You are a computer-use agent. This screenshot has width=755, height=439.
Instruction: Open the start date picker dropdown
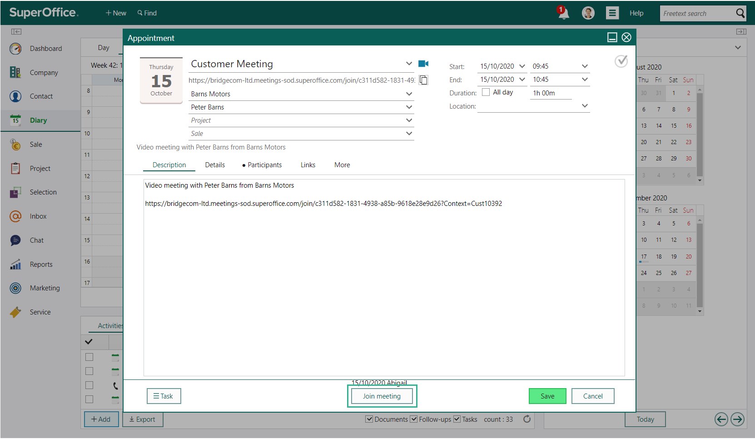pos(522,66)
